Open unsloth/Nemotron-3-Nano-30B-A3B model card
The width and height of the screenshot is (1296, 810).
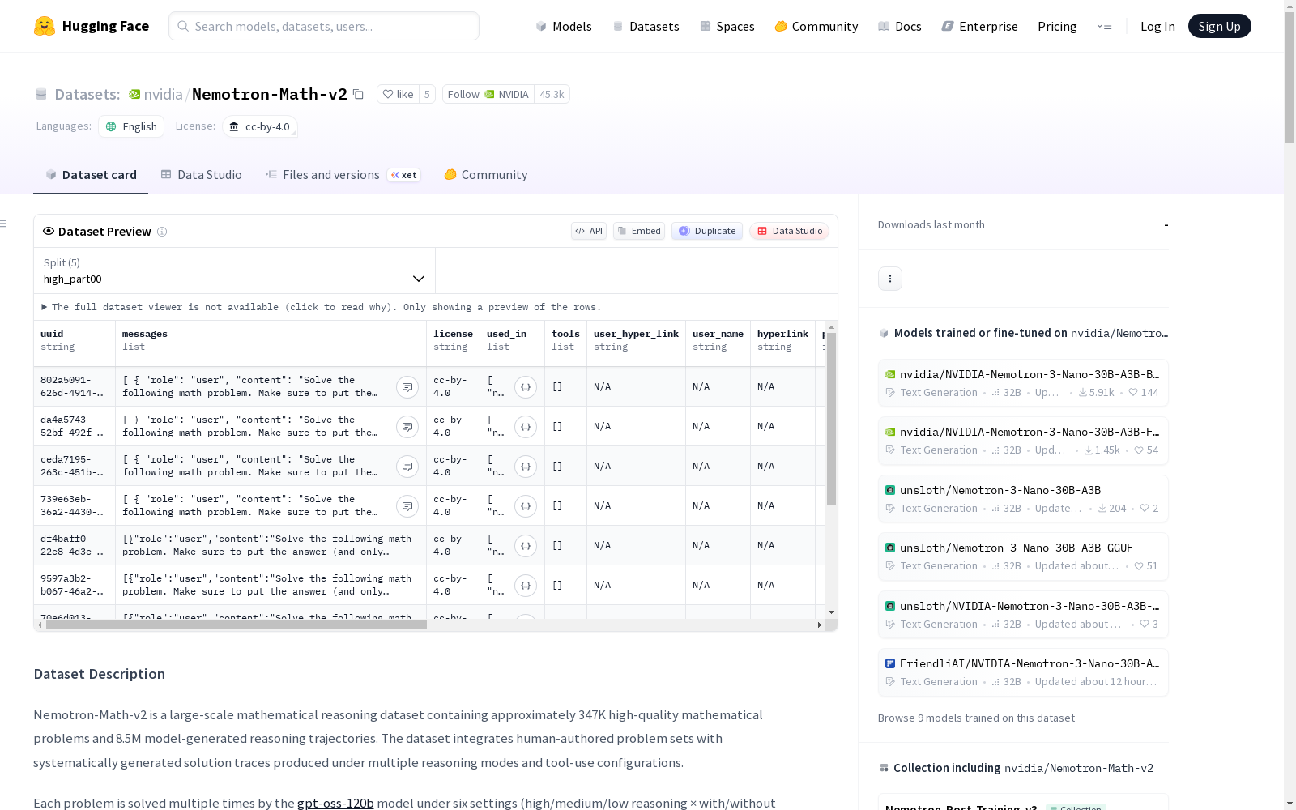pos(1023,499)
